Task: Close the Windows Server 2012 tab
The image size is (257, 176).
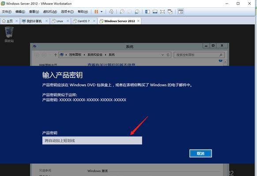Action: (138, 21)
